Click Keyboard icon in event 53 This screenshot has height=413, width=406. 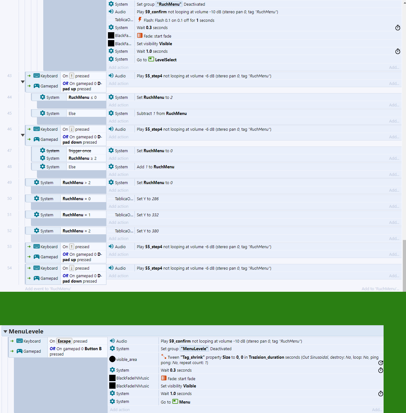coord(37,247)
